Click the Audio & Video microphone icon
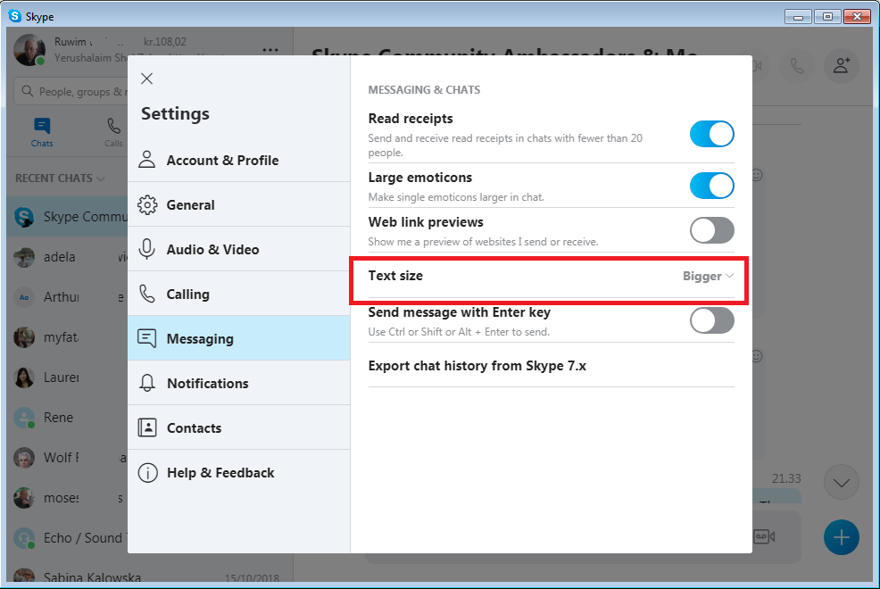This screenshot has width=880, height=589. pyautogui.click(x=147, y=249)
